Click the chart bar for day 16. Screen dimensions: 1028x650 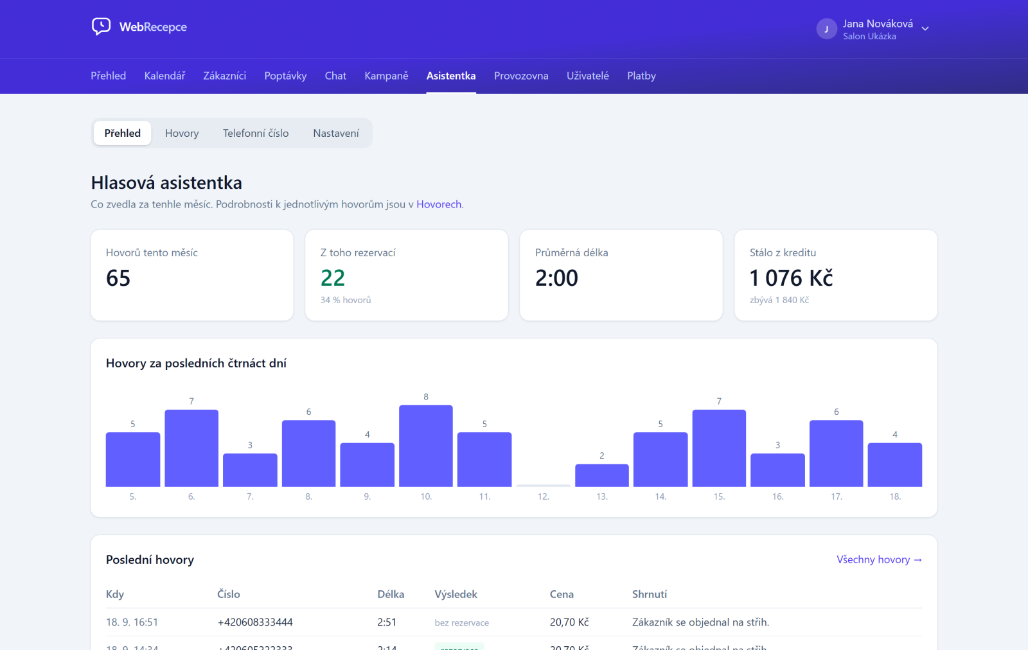tap(777, 470)
